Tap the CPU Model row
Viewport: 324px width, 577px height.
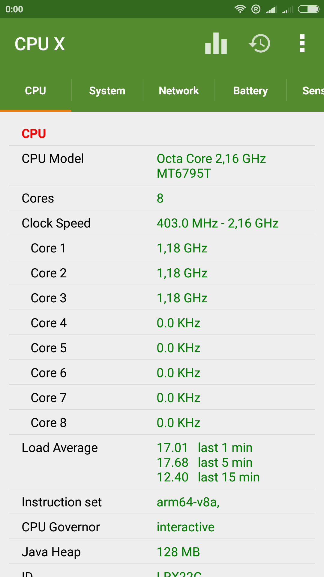[162, 166]
